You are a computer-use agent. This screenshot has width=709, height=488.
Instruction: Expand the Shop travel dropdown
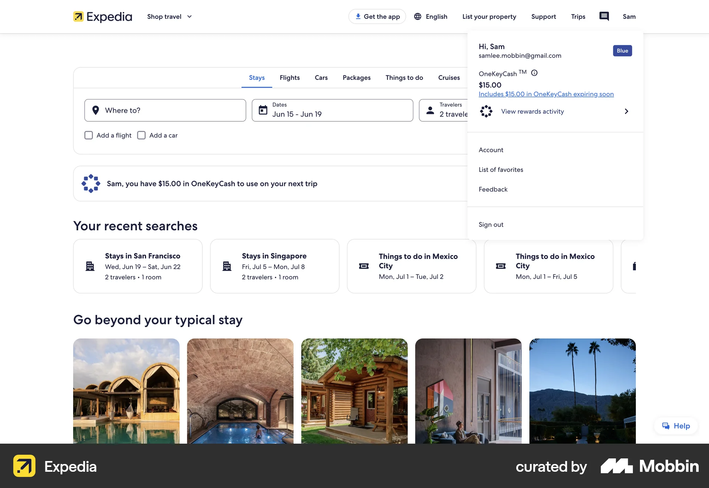[x=169, y=16]
